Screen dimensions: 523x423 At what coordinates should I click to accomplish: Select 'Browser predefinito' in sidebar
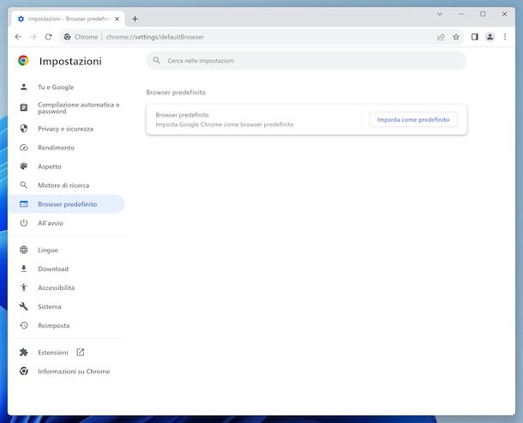click(x=67, y=204)
